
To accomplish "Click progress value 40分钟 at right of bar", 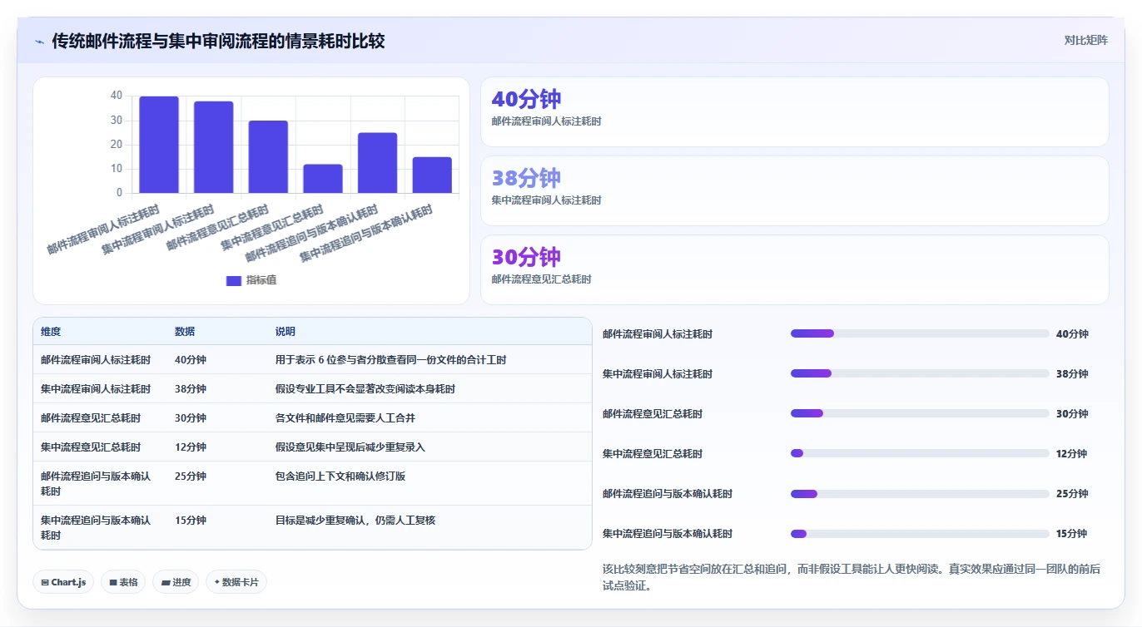I will [1072, 334].
